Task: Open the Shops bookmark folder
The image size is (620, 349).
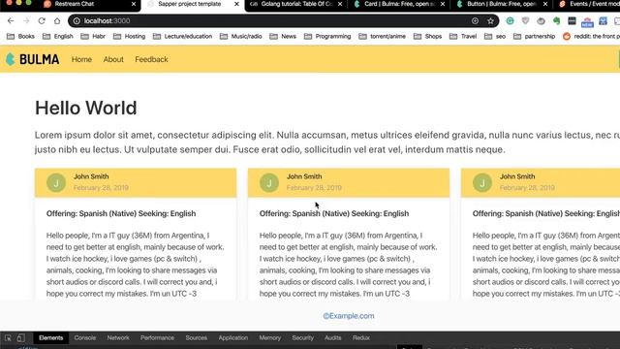Action: [428, 37]
